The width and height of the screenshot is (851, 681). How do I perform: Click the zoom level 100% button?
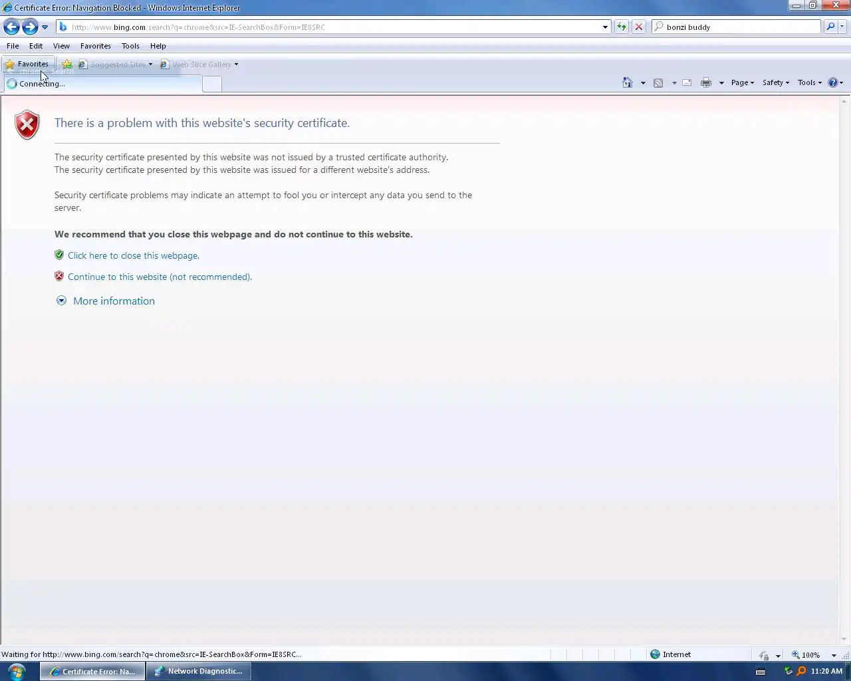pos(806,655)
